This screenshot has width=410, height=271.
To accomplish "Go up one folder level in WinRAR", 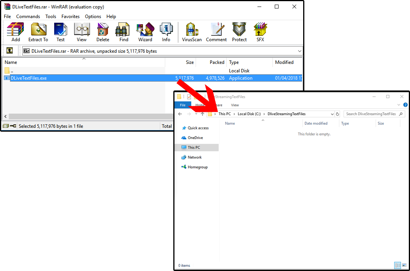I will pos(10,51).
